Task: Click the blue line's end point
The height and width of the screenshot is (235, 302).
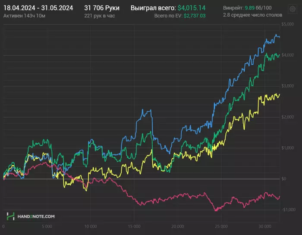Action: [279, 37]
